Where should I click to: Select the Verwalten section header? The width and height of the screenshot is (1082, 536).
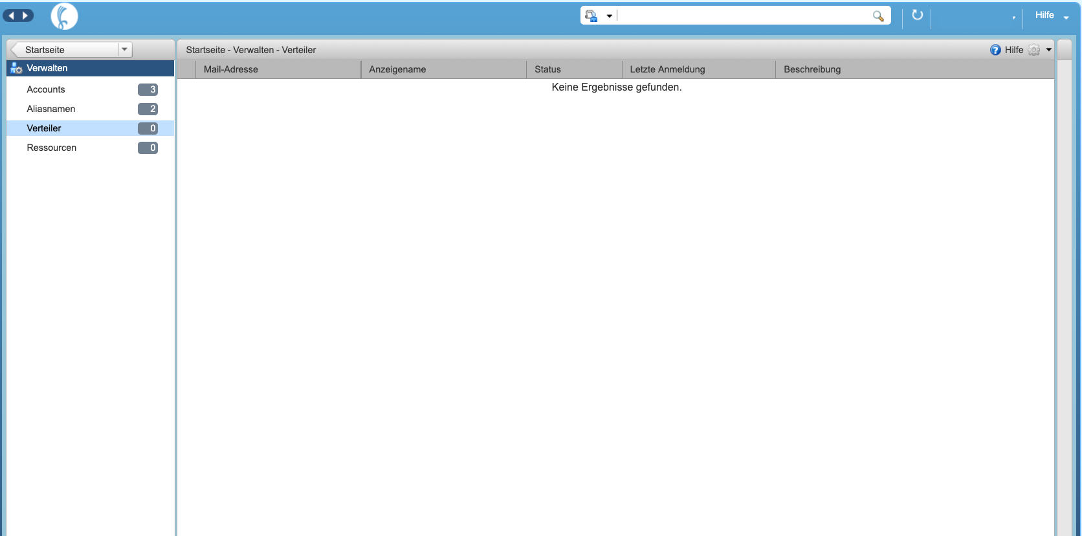pos(90,68)
